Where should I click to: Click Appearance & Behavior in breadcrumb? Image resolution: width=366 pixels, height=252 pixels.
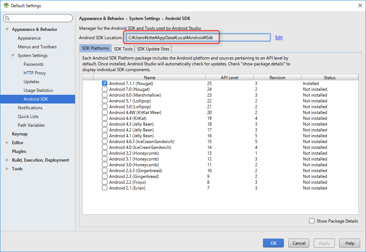pyautogui.click(x=102, y=19)
